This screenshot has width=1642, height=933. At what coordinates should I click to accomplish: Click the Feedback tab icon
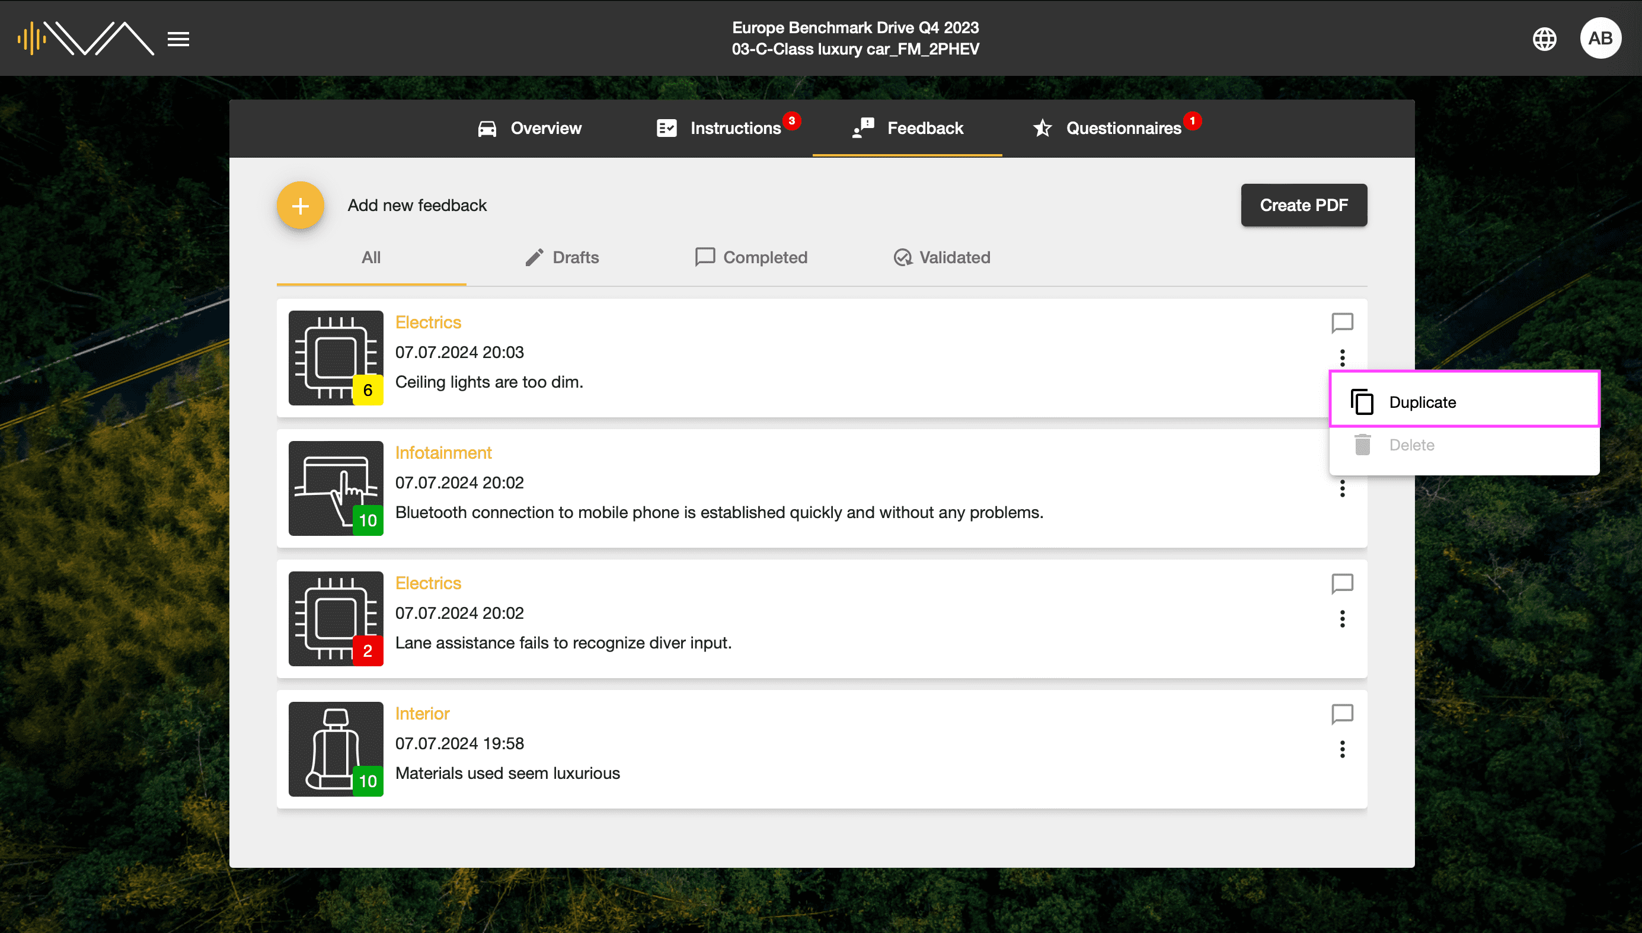[x=861, y=127]
